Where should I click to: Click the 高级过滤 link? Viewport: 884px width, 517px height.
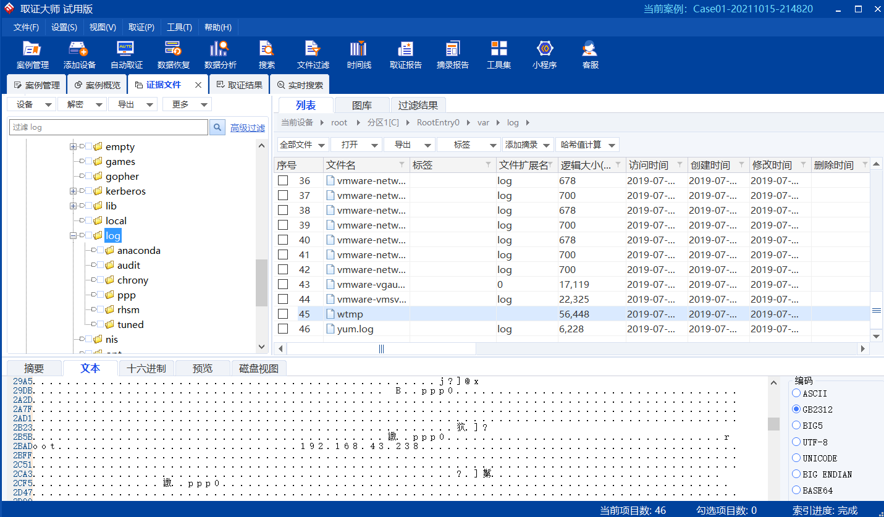tap(248, 128)
